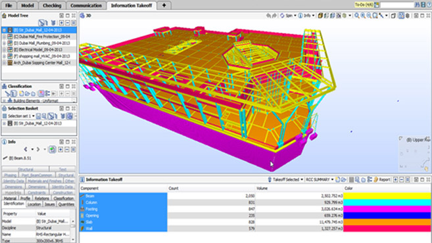Click expand-all plus icon in Model Tree
The height and width of the screenshot is (243, 432).
(x=61, y=23)
